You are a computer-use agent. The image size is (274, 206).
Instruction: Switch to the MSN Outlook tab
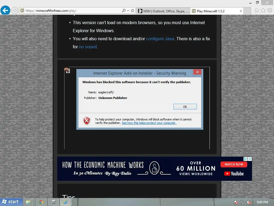[x=163, y=11]
